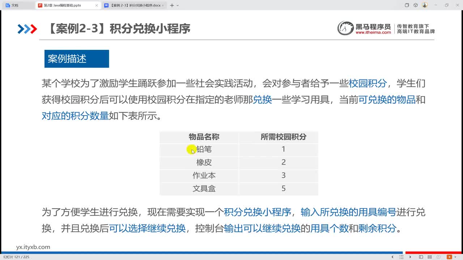Expand the new tab dropdown arrow

178,5
